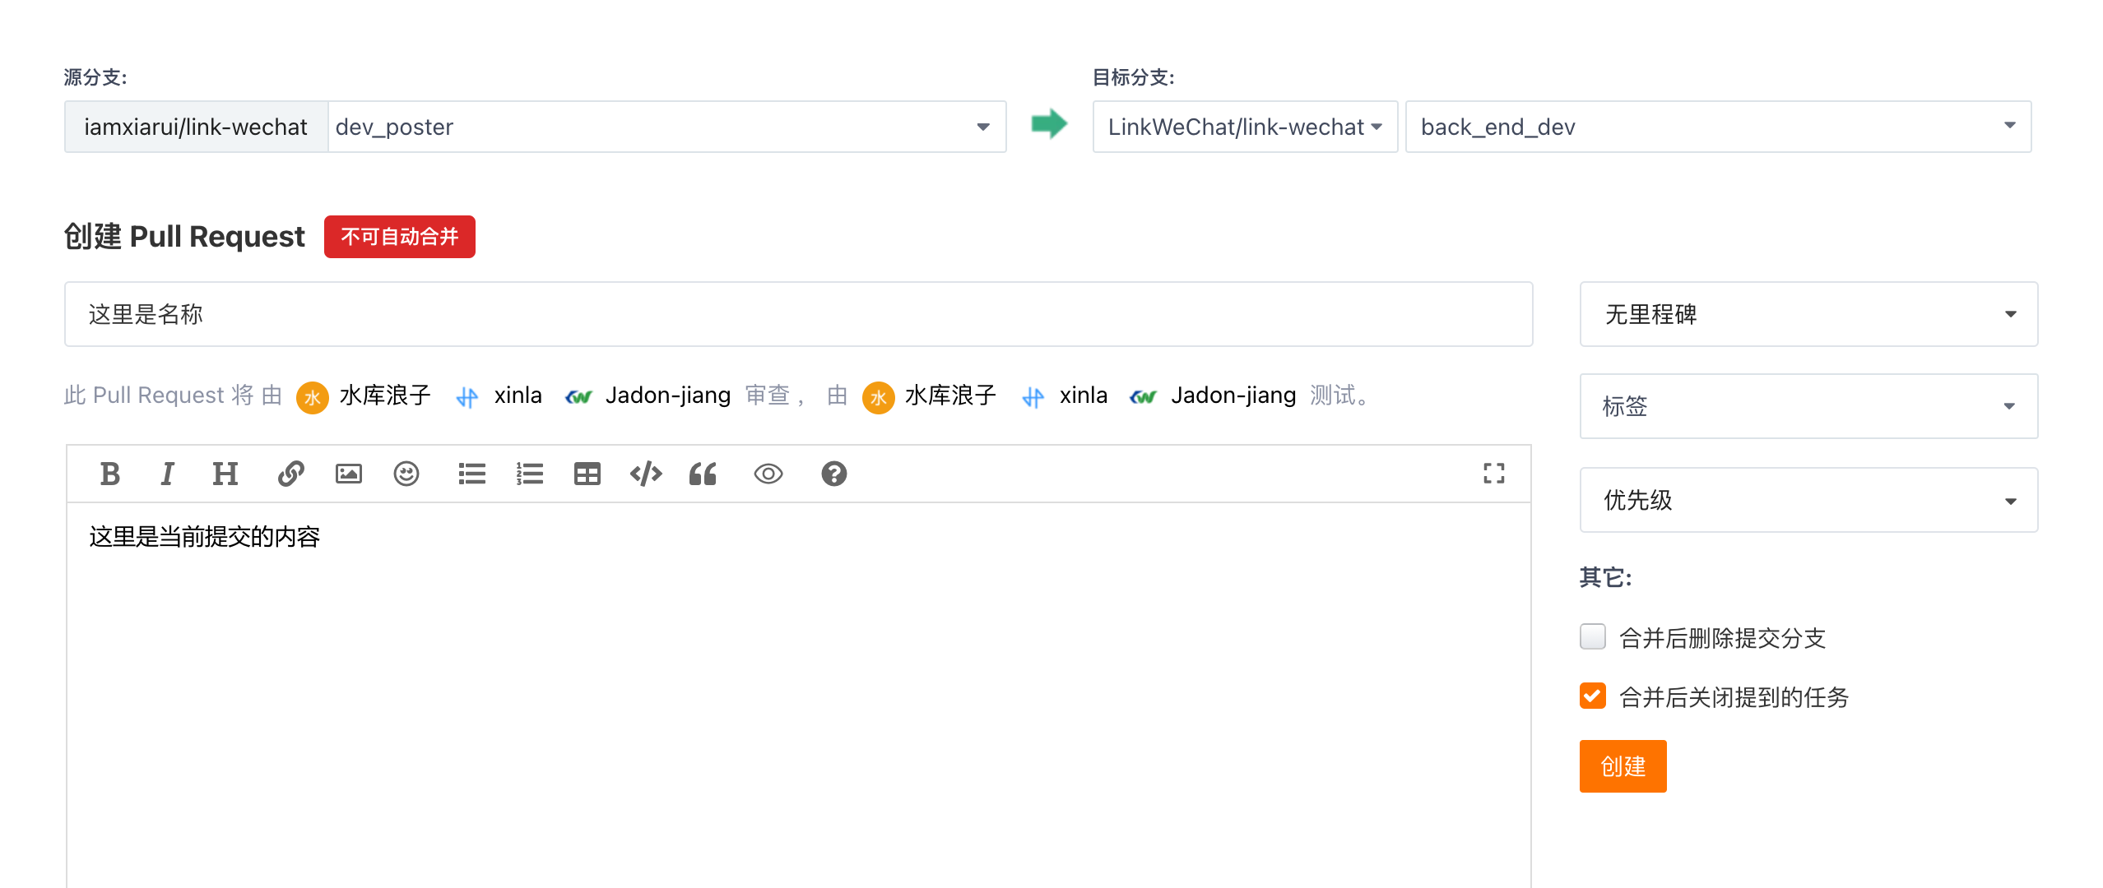This screenshot has width=2103, height=888.
Task: Insert table in editor
Action: point(587,474)
